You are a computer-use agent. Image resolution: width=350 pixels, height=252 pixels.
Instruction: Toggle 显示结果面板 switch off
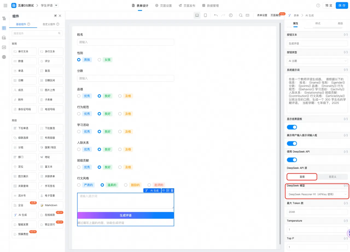point(292,127)
